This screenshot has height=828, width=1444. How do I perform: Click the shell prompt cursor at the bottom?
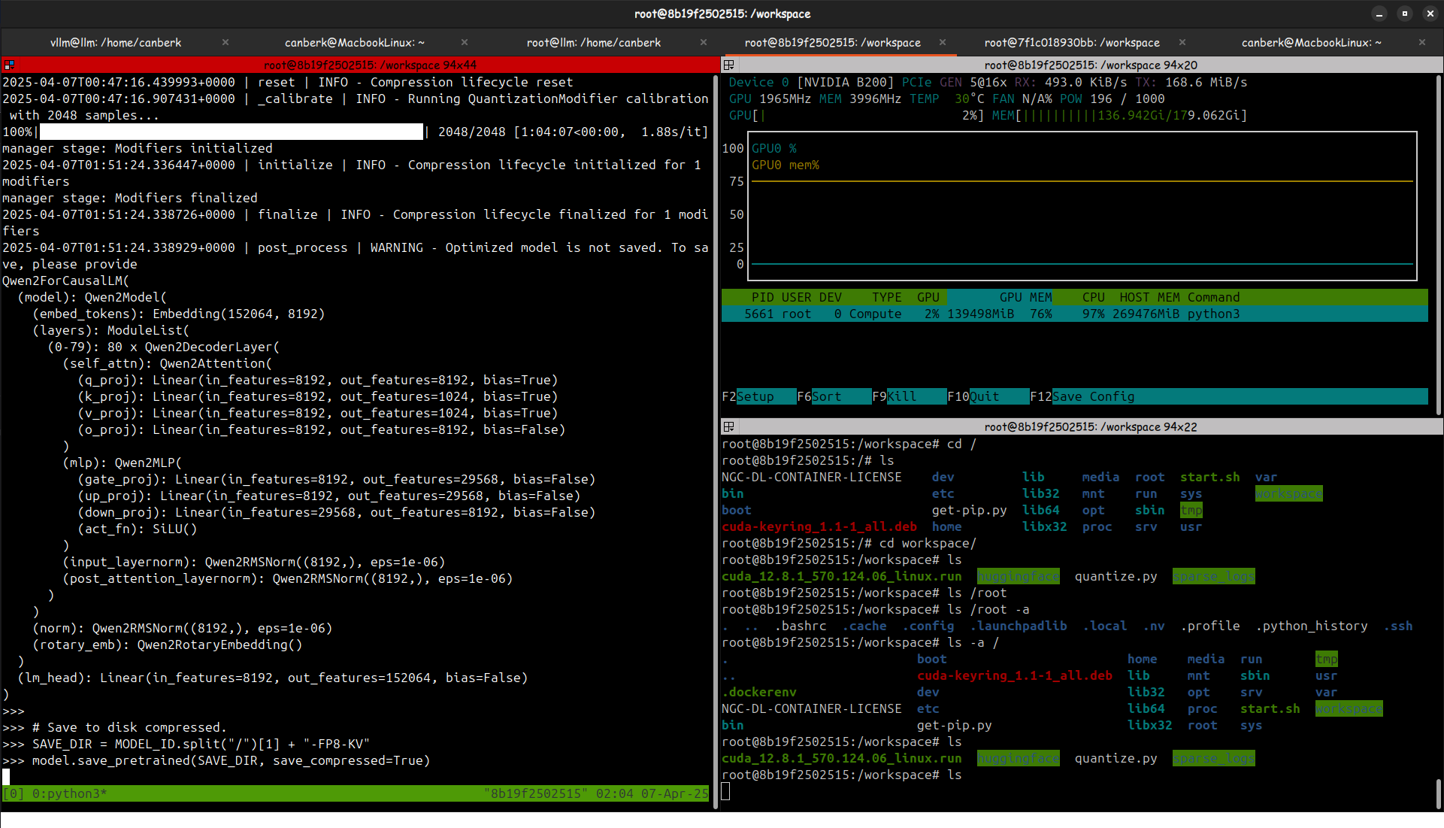click(x=725, y=791)
